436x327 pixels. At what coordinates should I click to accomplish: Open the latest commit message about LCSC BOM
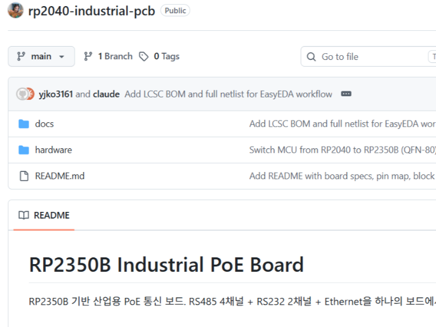pyautogui.click(x=228, y=94)
